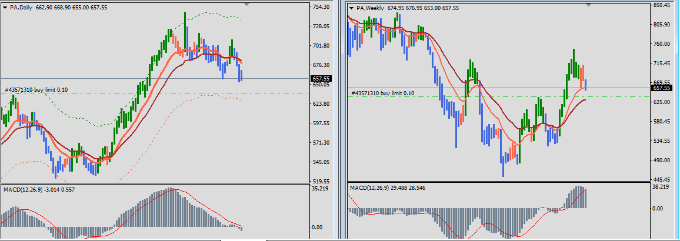Click the buy limit order label in Weekly chart

(382, 93)
